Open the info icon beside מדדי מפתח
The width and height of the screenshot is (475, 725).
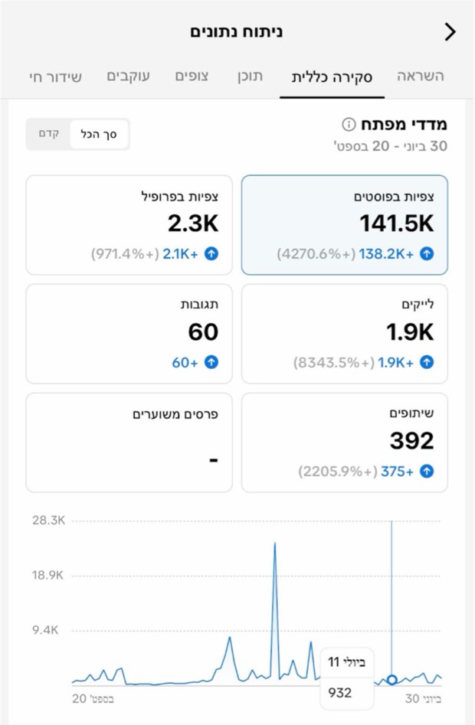click(349, 124)
